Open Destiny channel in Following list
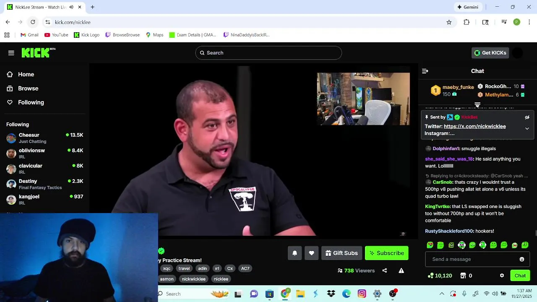The width and height of the screenshot is (537, 302). tap(44, 184)
